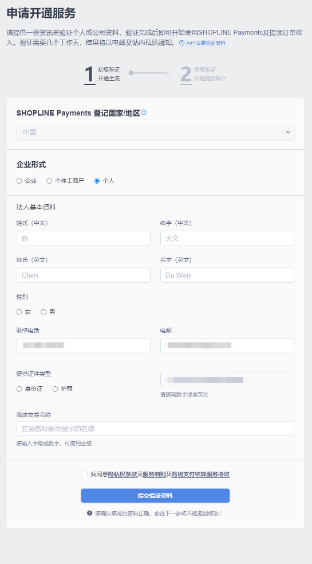Open the 隐私权条款 link
The width and height of the screenshot is (312, 564).
[x=123, y=474]
